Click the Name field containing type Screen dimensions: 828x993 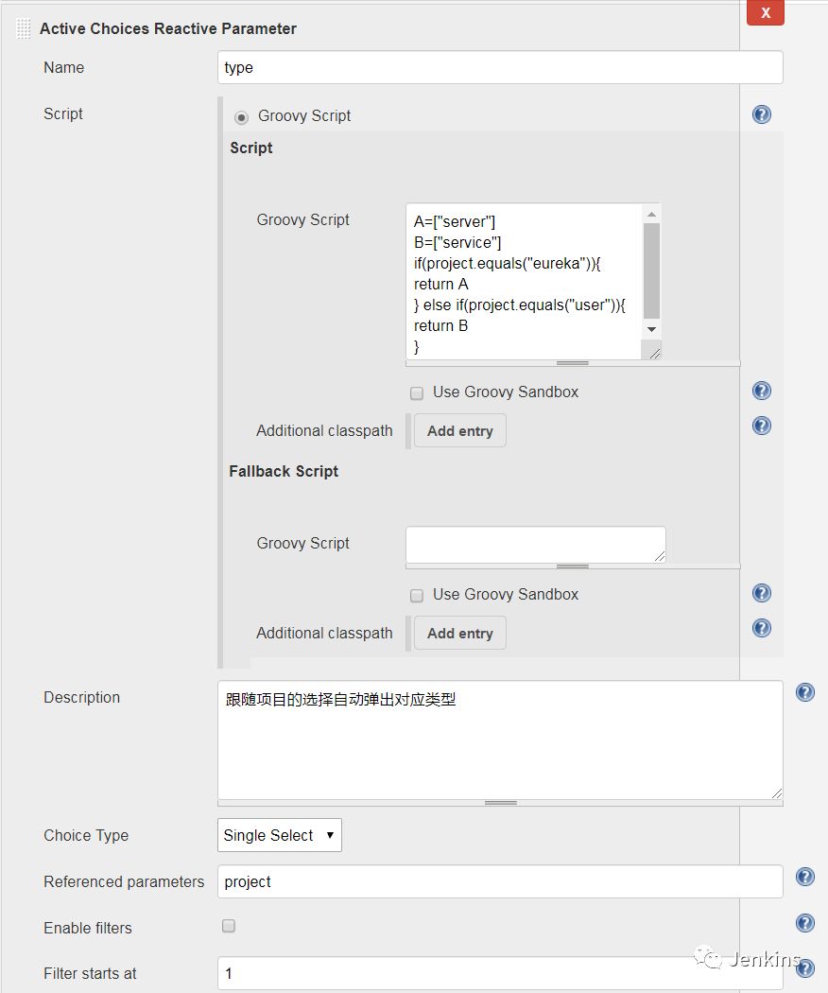500,67
